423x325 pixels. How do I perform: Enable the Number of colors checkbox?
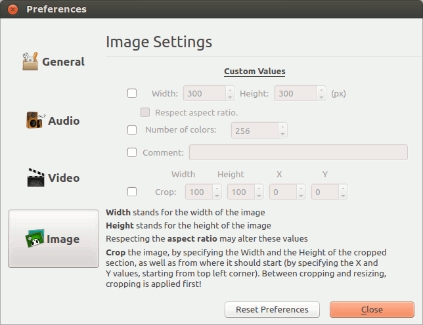click(132, 130)
